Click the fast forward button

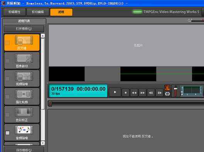pos(143,93)
